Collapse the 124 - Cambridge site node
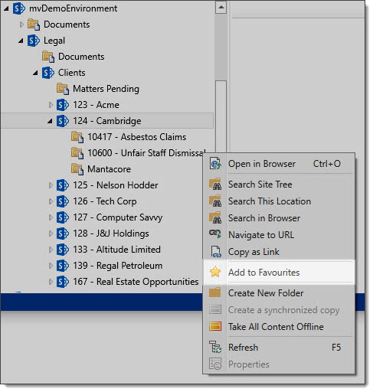 (50, 121)
